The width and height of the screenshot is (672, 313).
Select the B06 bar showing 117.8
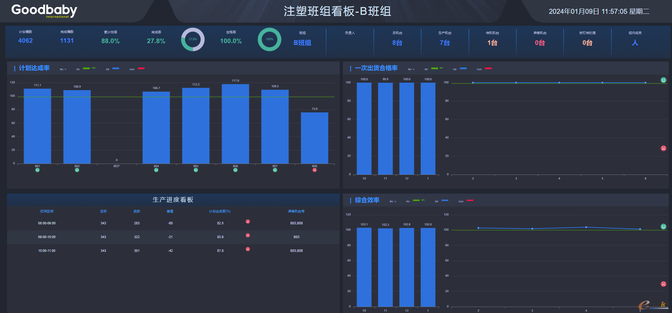(x=235, y=124)
